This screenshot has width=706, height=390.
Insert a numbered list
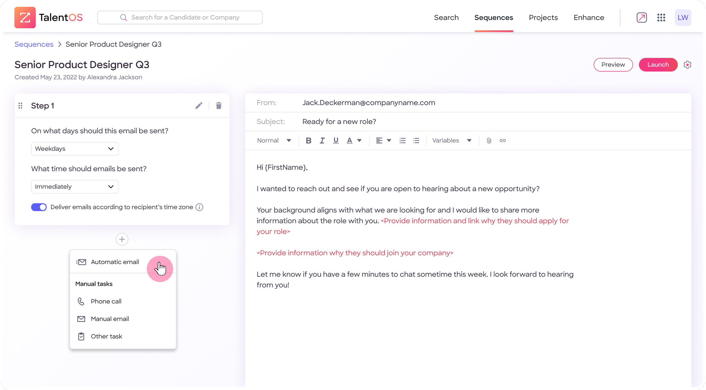[402, 141]
